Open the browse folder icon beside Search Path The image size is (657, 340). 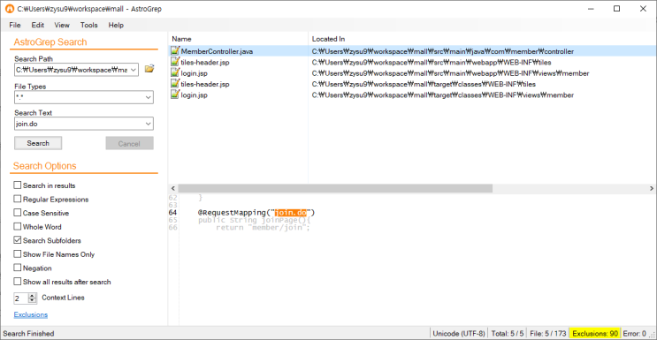coord(149,69)
